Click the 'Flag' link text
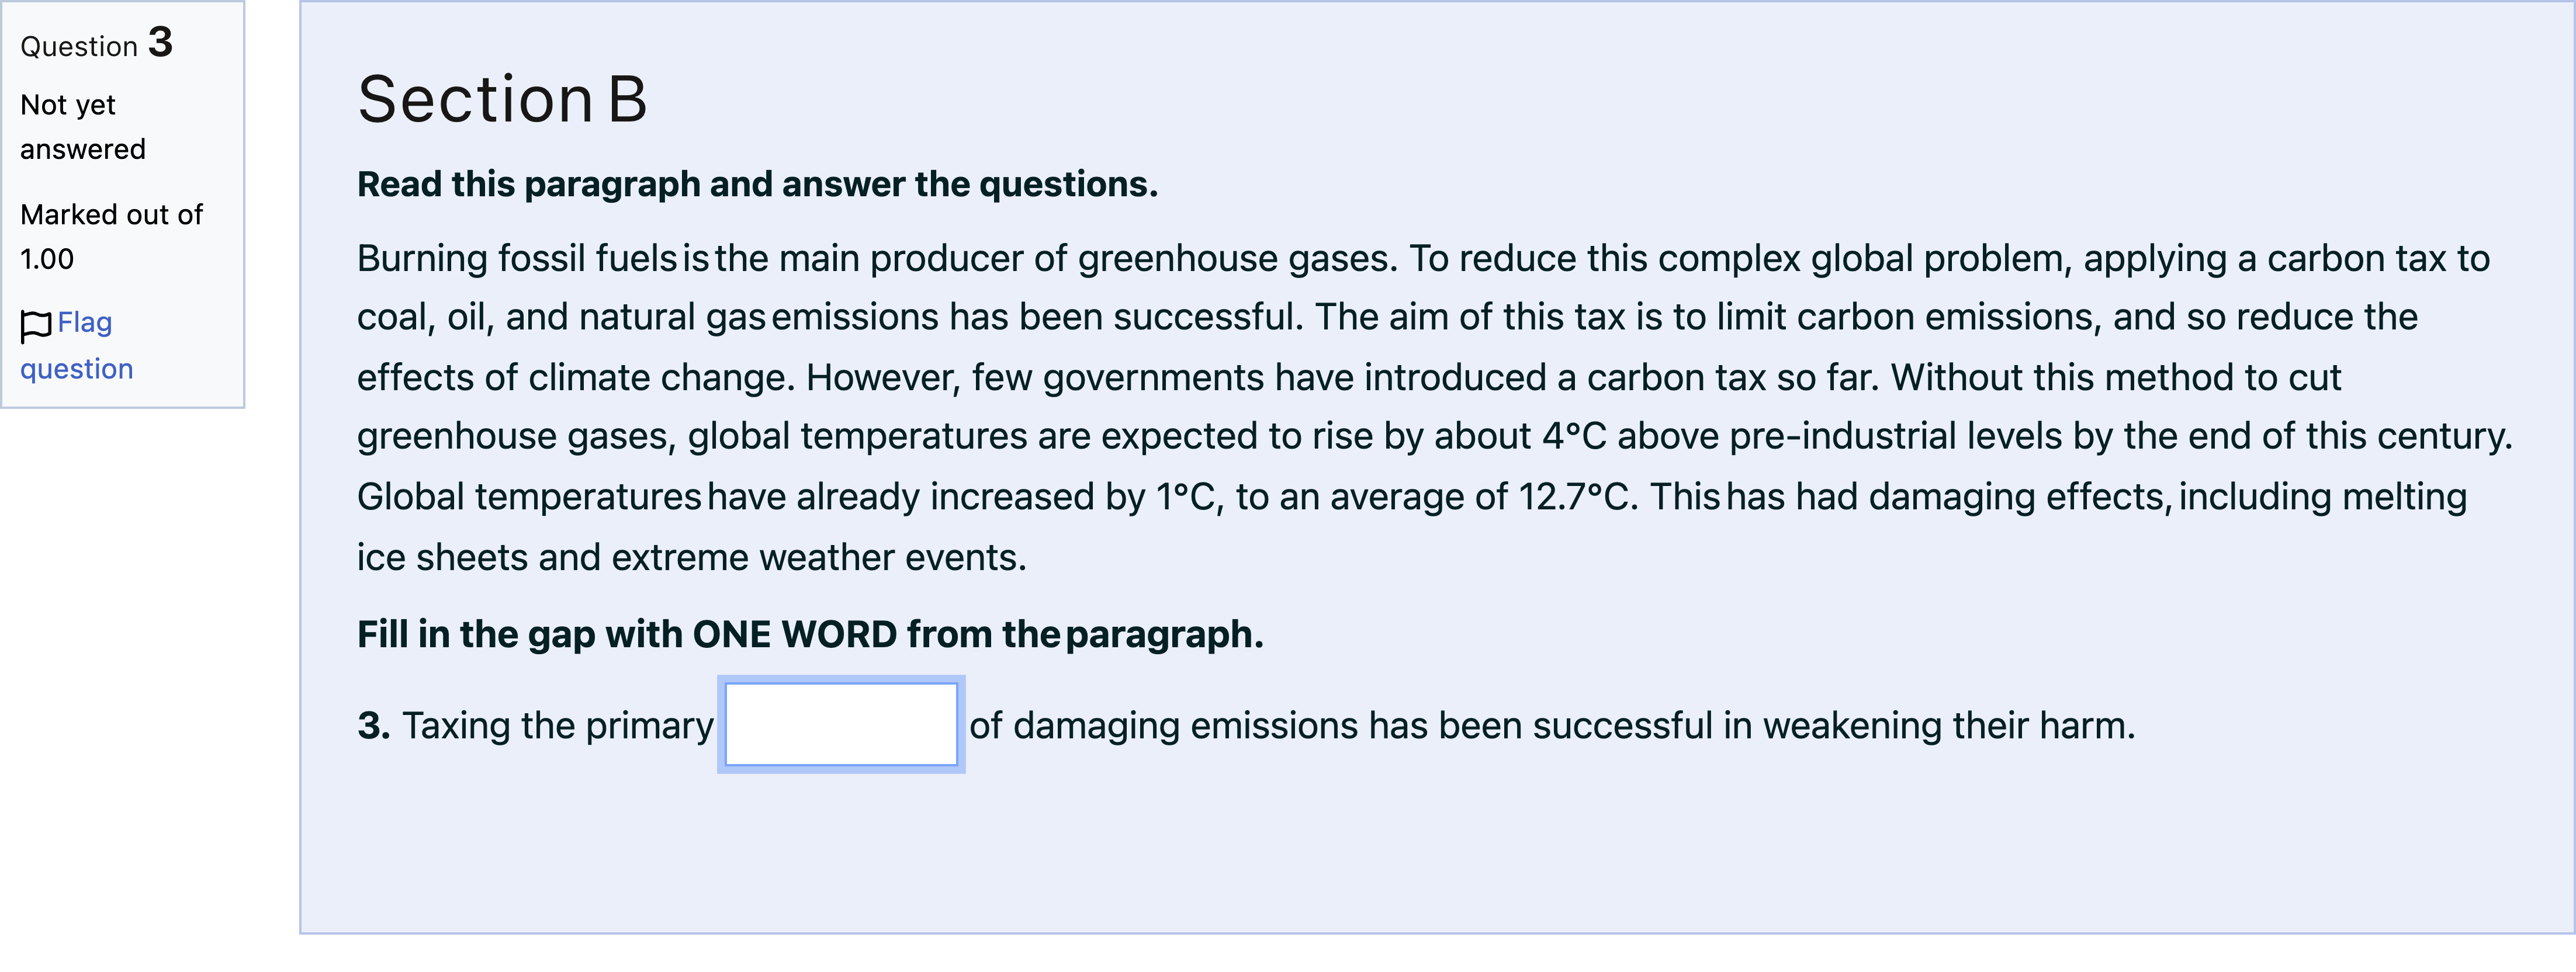 click(x=84, y=323)
